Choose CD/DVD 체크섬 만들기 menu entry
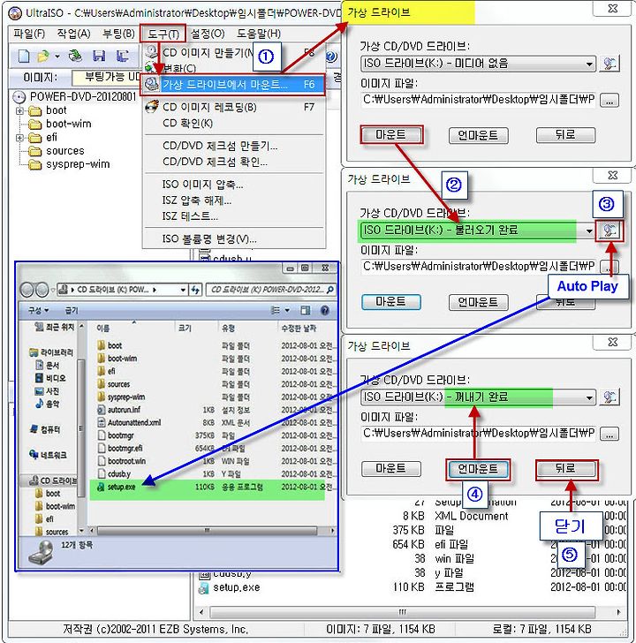The width and height of the screenshot is (636, 643). (x=233, y=146)
